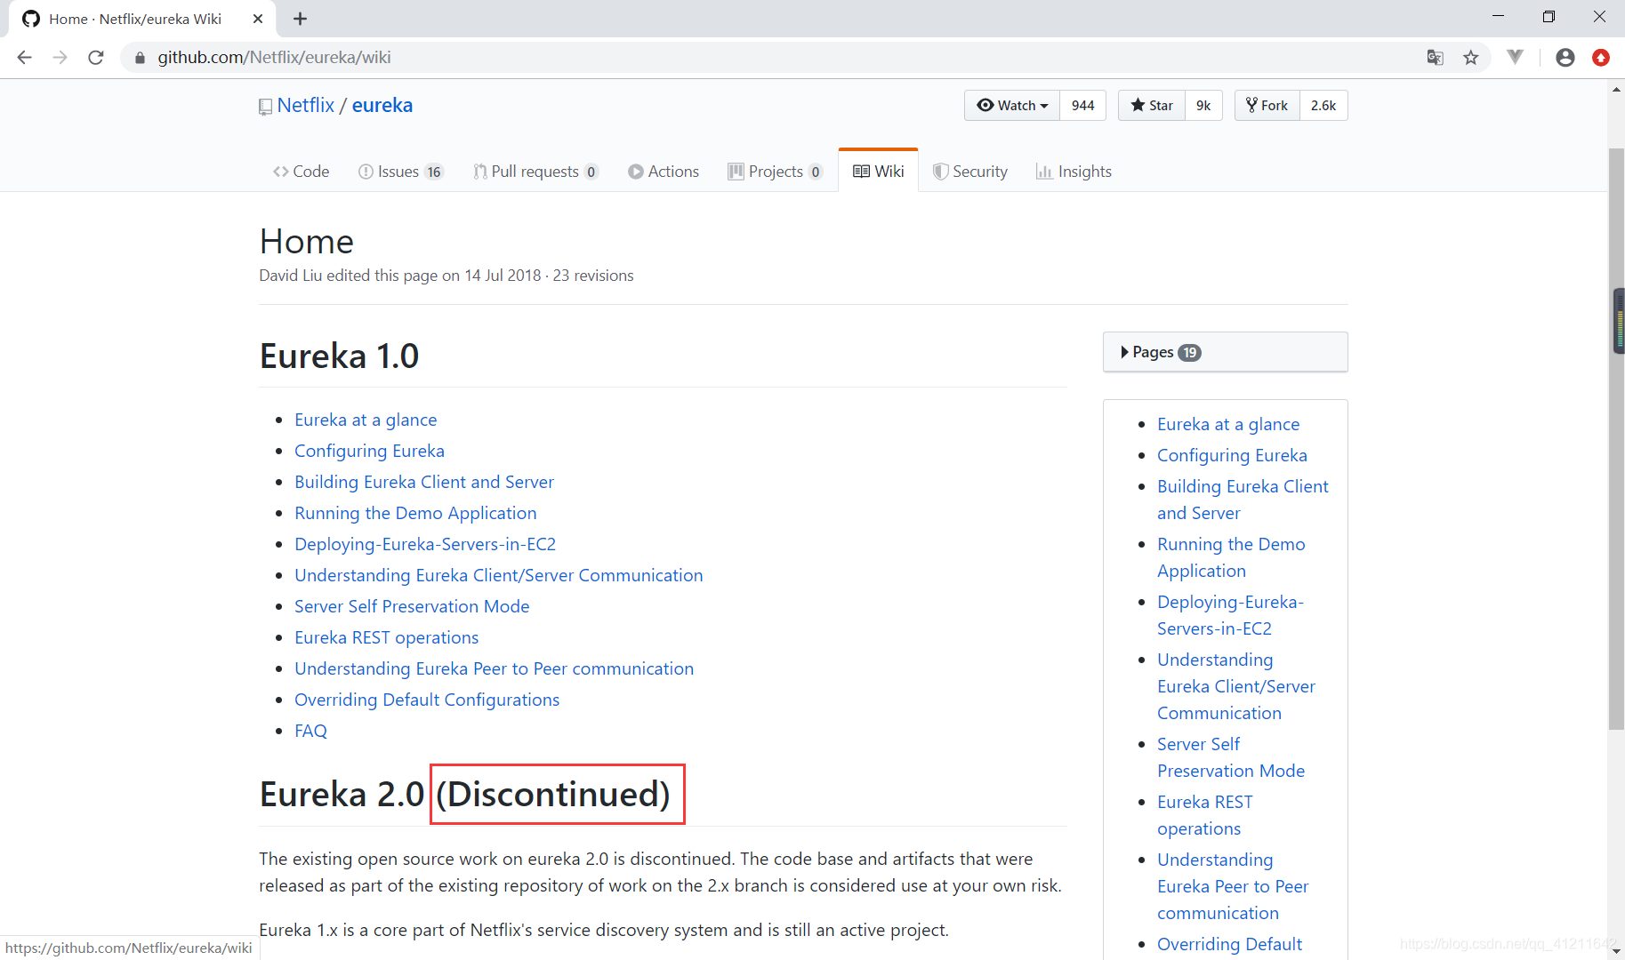Image resolution: width=1625 pixels, height=960 pixels.
Task: Open the Netflix organization link
Action: click(306, 105)
